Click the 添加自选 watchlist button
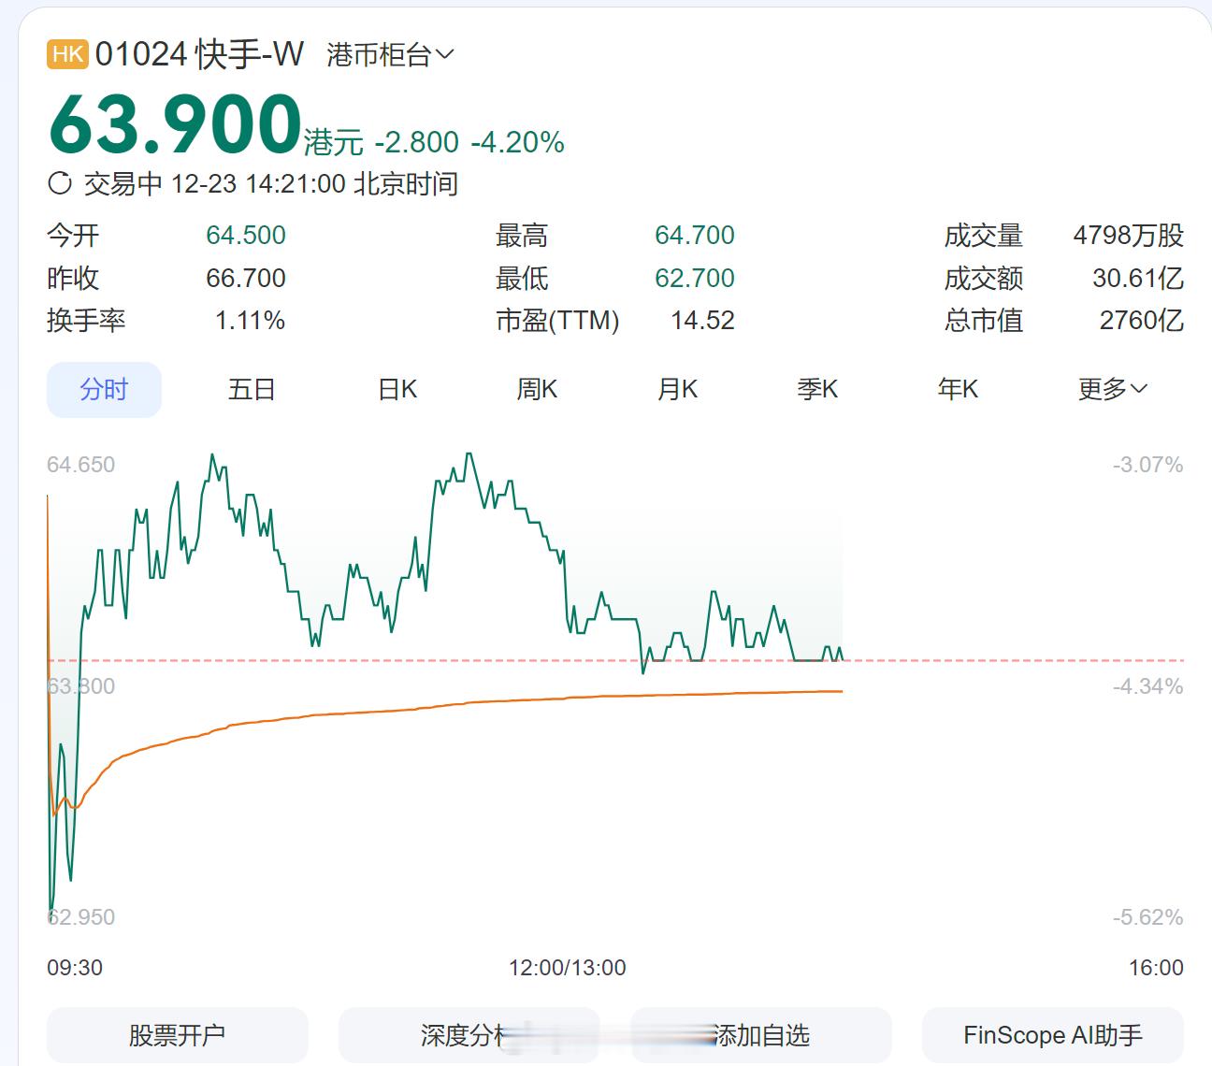 (x=761, y=1035)
